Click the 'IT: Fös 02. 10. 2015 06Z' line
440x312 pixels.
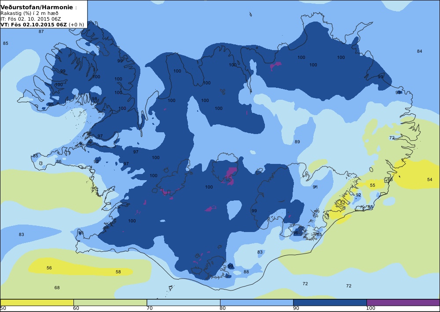pos(31,19)
